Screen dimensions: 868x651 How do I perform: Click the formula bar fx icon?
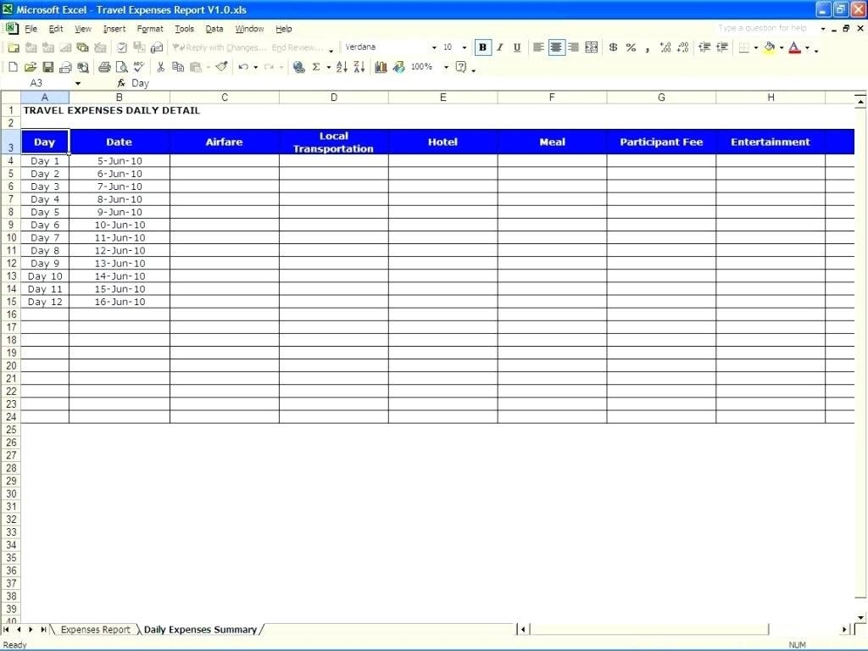tap(121, 83)
